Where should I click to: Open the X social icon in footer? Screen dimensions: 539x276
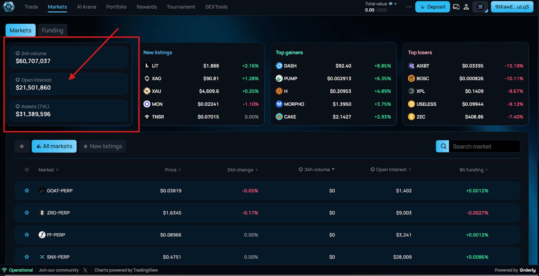(x=85, y=270)
